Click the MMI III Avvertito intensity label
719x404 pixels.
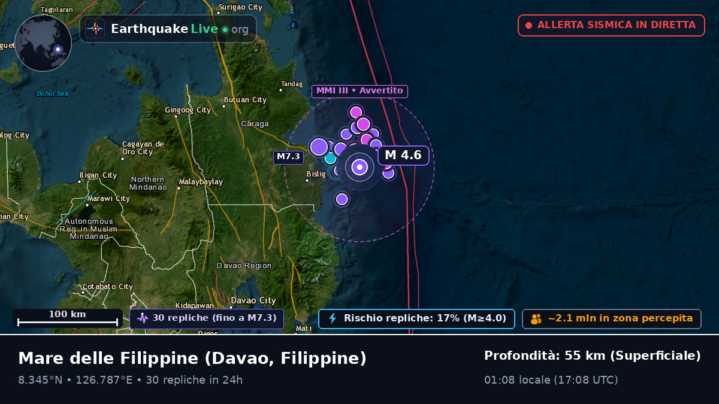[x=359, y=91]
